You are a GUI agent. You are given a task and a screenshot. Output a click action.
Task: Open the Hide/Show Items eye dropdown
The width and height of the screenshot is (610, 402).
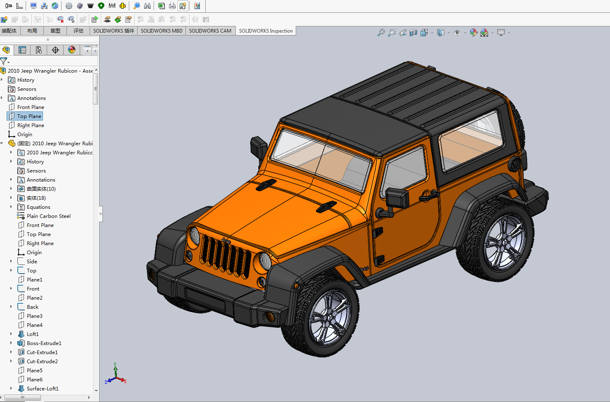(465, 33)
